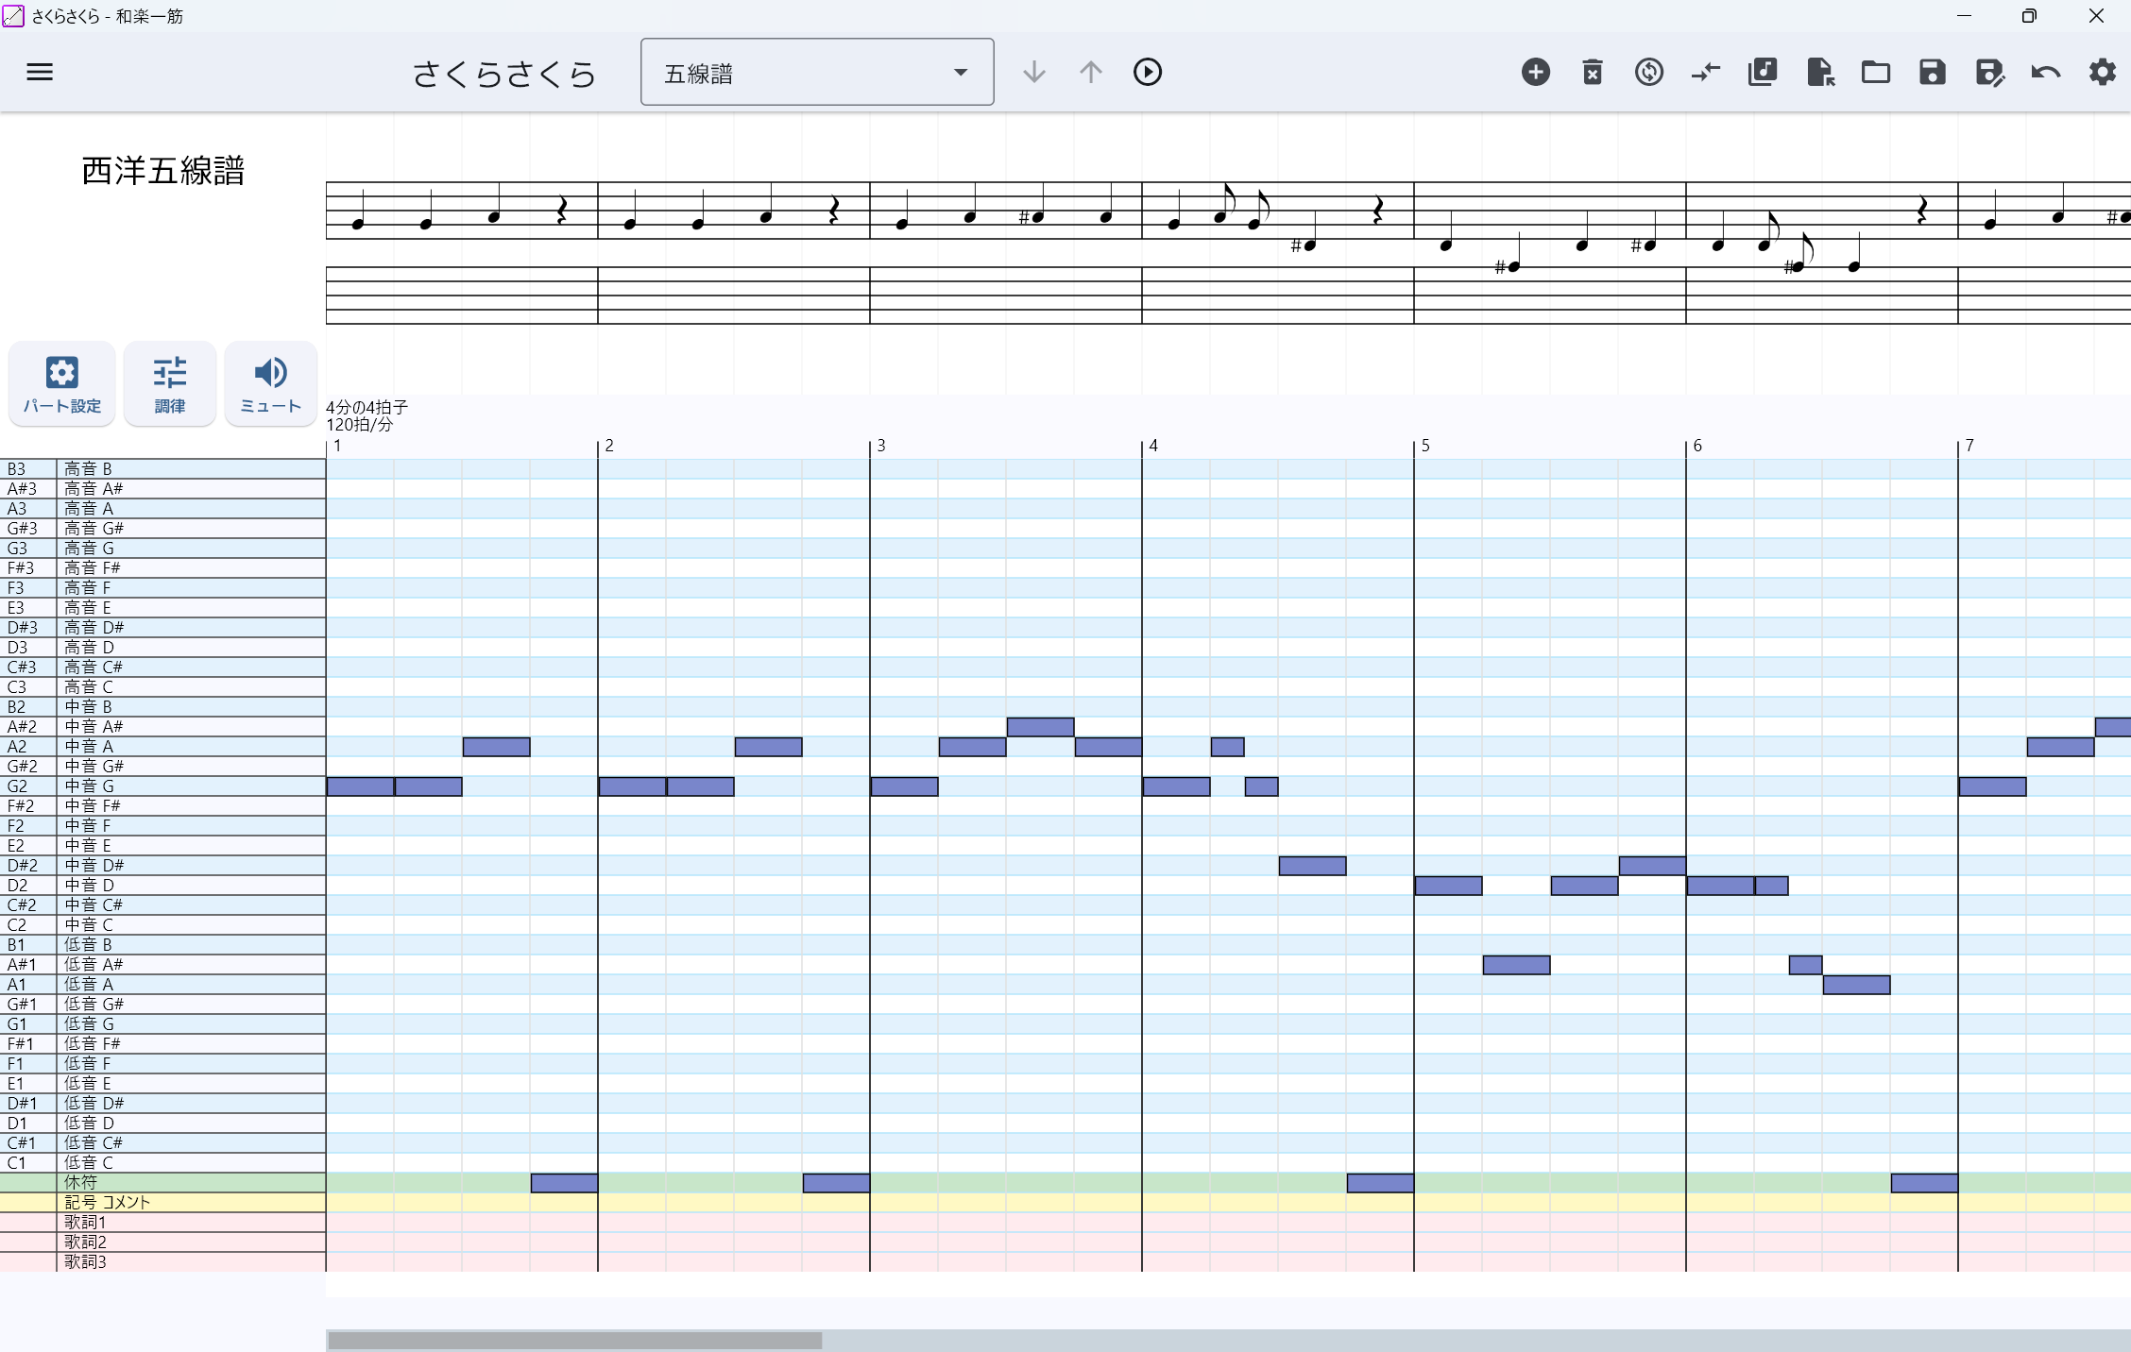Play the score

[x=1148, y=72]
